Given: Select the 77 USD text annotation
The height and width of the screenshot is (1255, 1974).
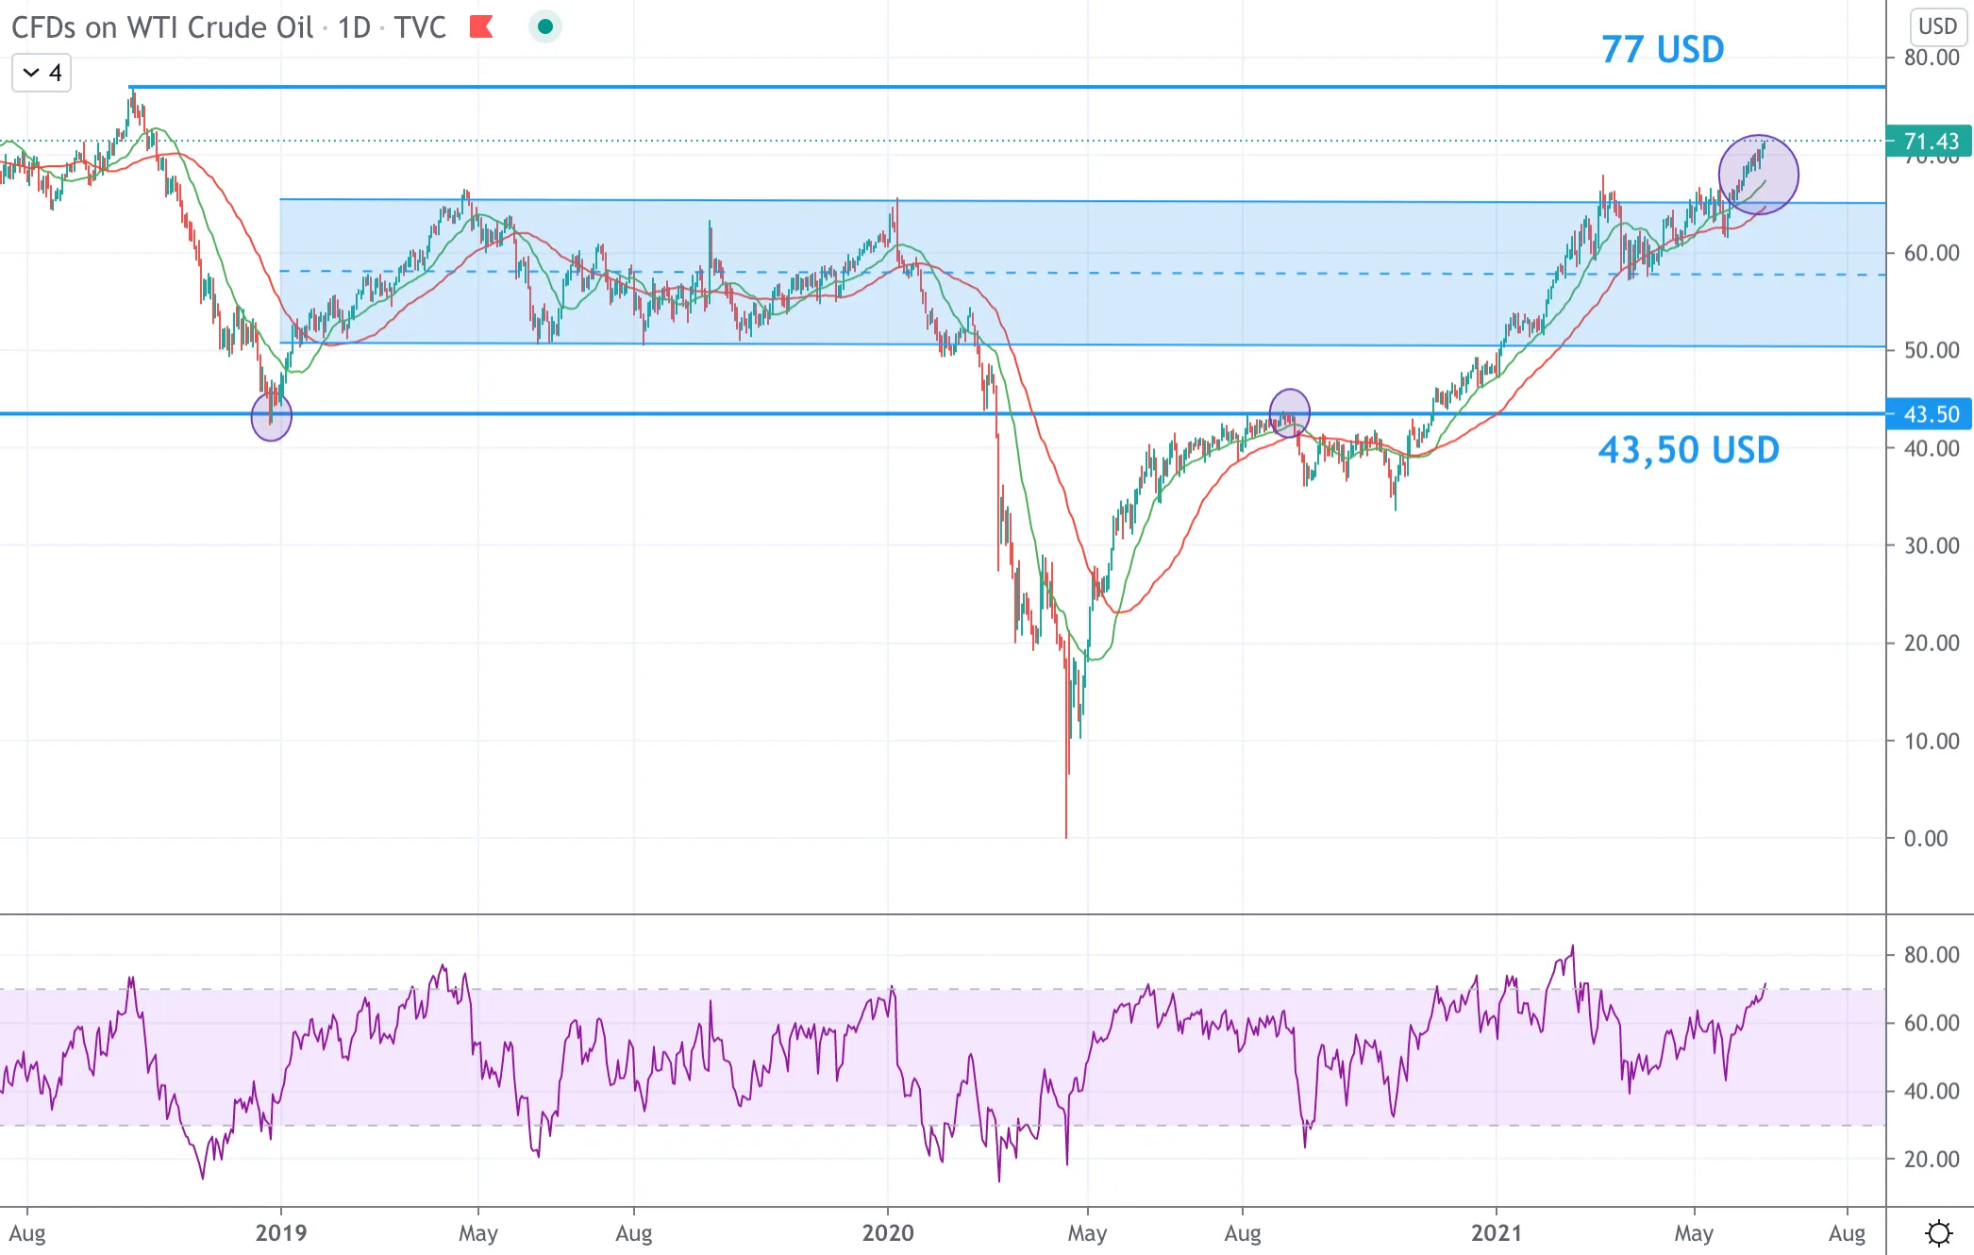Looking at the screenshot, I should tap(1663, 49).
